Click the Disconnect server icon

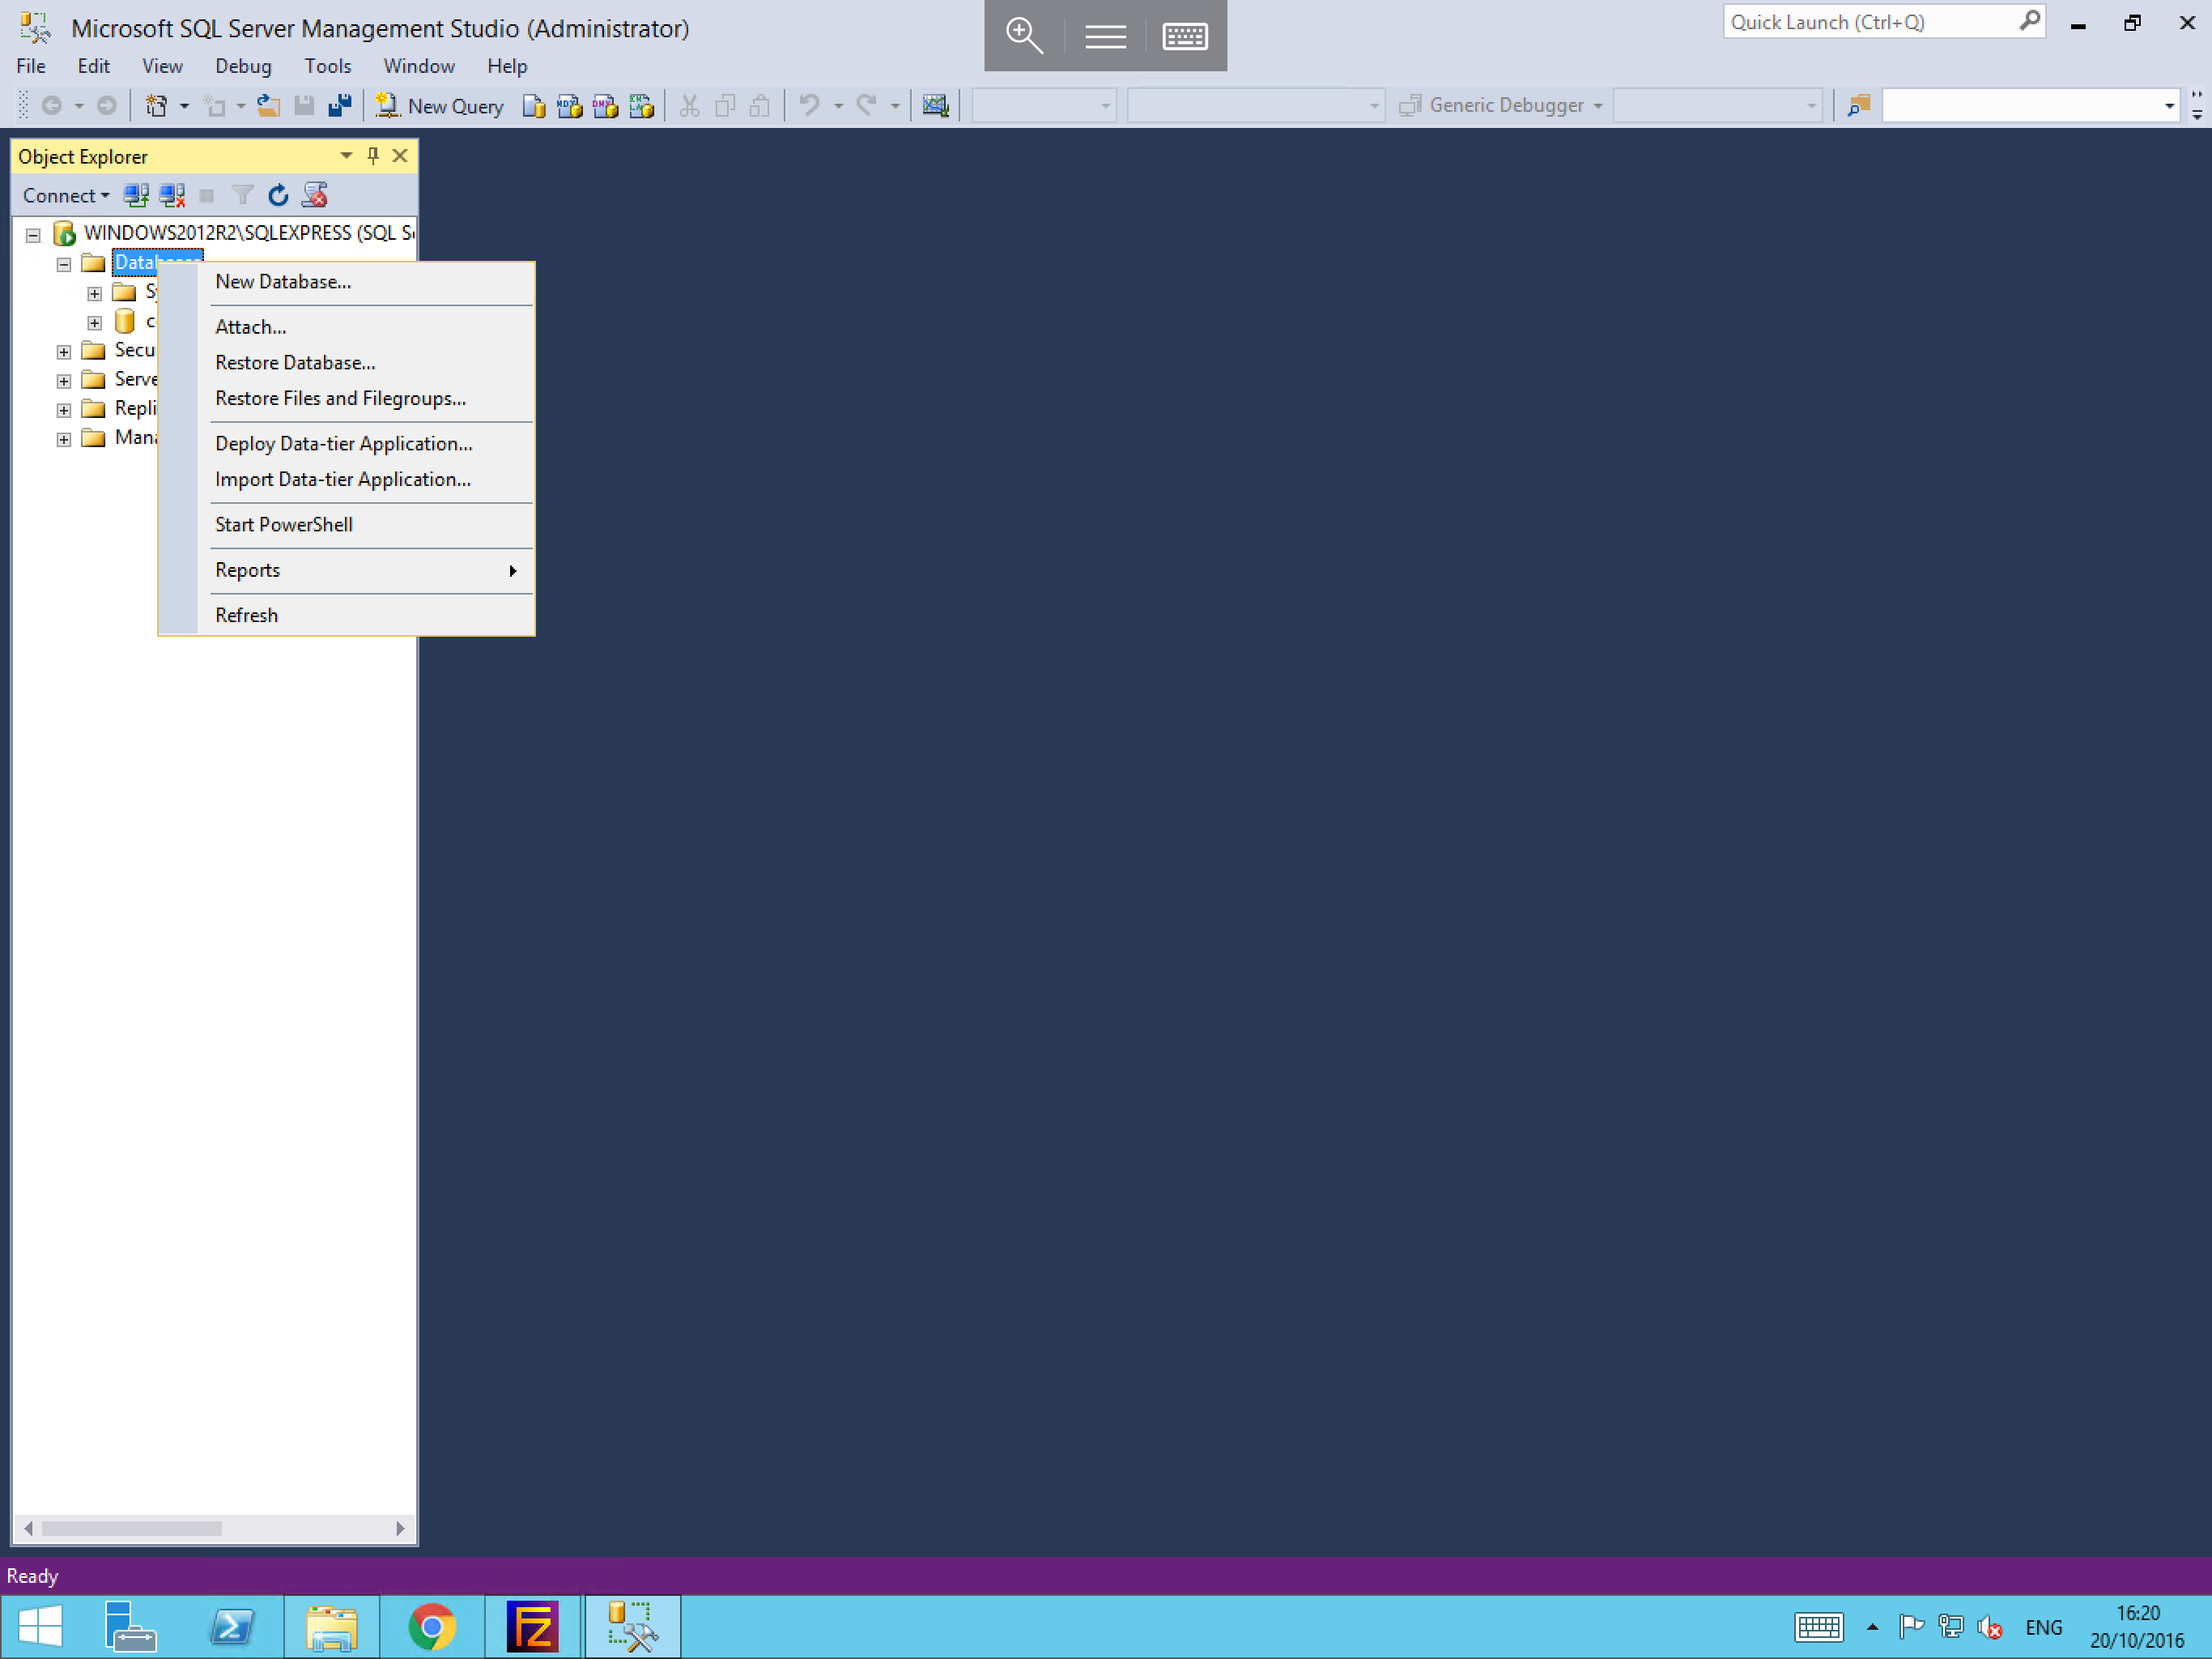(172, 195)
